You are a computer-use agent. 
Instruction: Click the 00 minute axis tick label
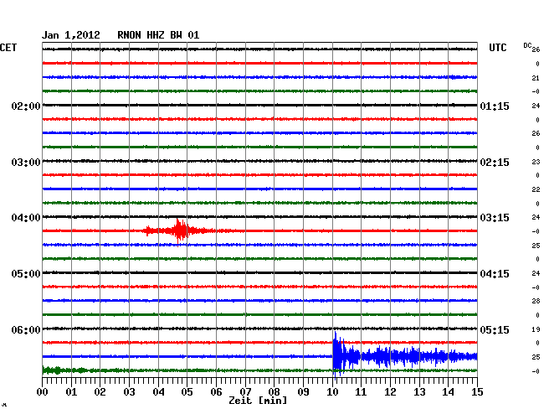43,391
